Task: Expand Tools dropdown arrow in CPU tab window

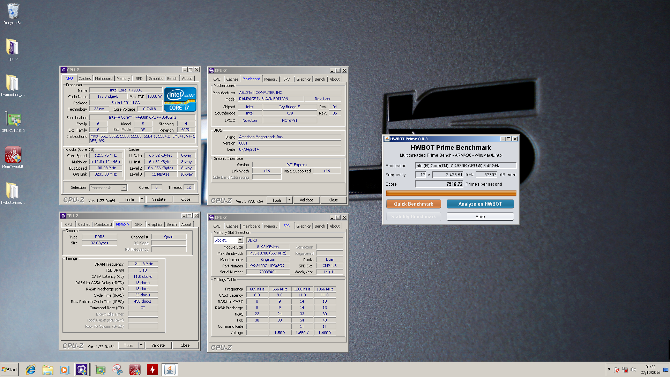Action: 142,200
